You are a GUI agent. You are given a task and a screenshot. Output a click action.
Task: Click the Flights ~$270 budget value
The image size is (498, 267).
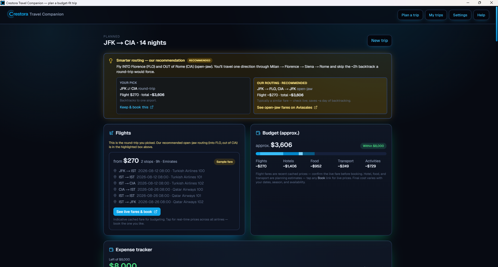click(x=261, y=166)
